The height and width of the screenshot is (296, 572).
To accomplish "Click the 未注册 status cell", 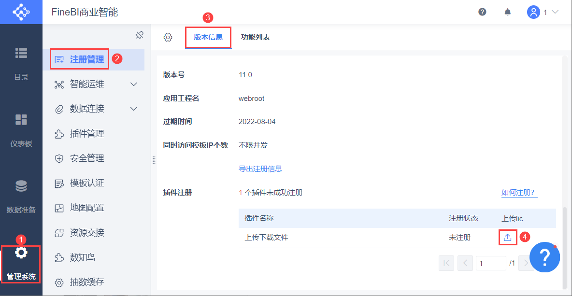I will point(459,238).
